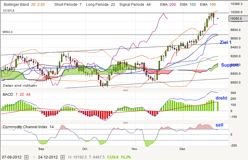Open the end date calendar icon
The width and height of the screenshot is (248, 160).
(x=63, y=157)
